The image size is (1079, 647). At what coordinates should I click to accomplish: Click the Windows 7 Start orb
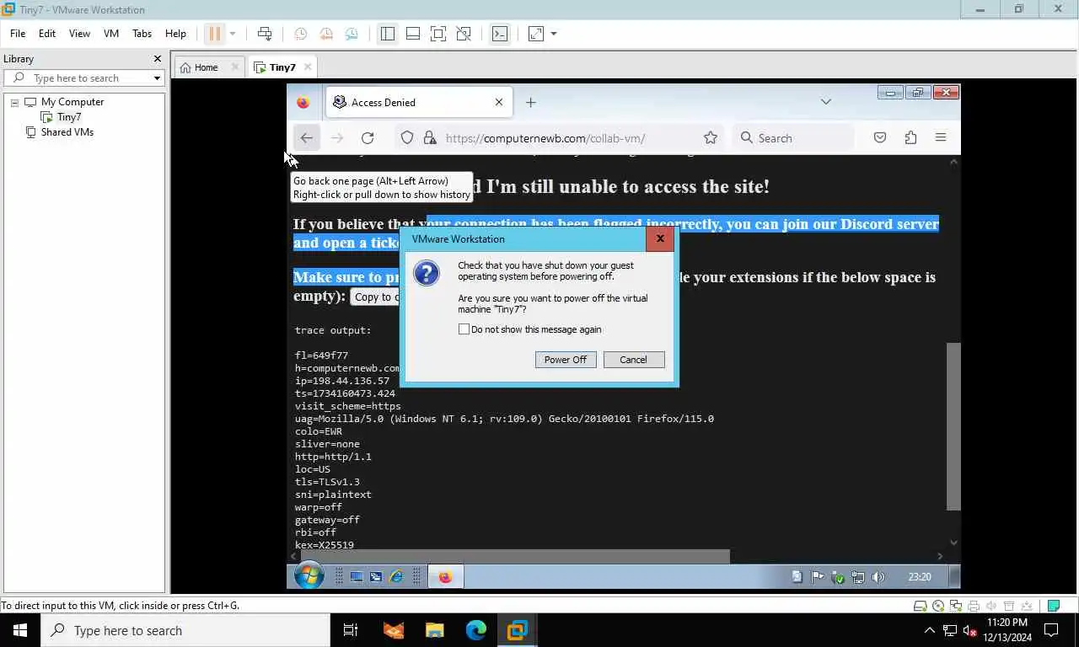click(x=309, y=576)
